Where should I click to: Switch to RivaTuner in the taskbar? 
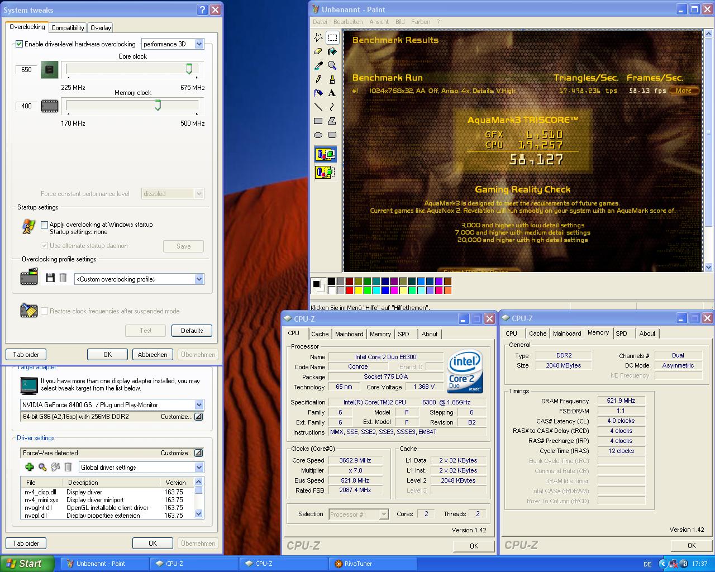pos(373,564)
